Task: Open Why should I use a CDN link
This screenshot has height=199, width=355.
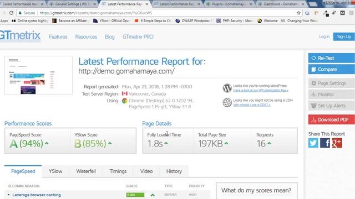Action: 252,105
